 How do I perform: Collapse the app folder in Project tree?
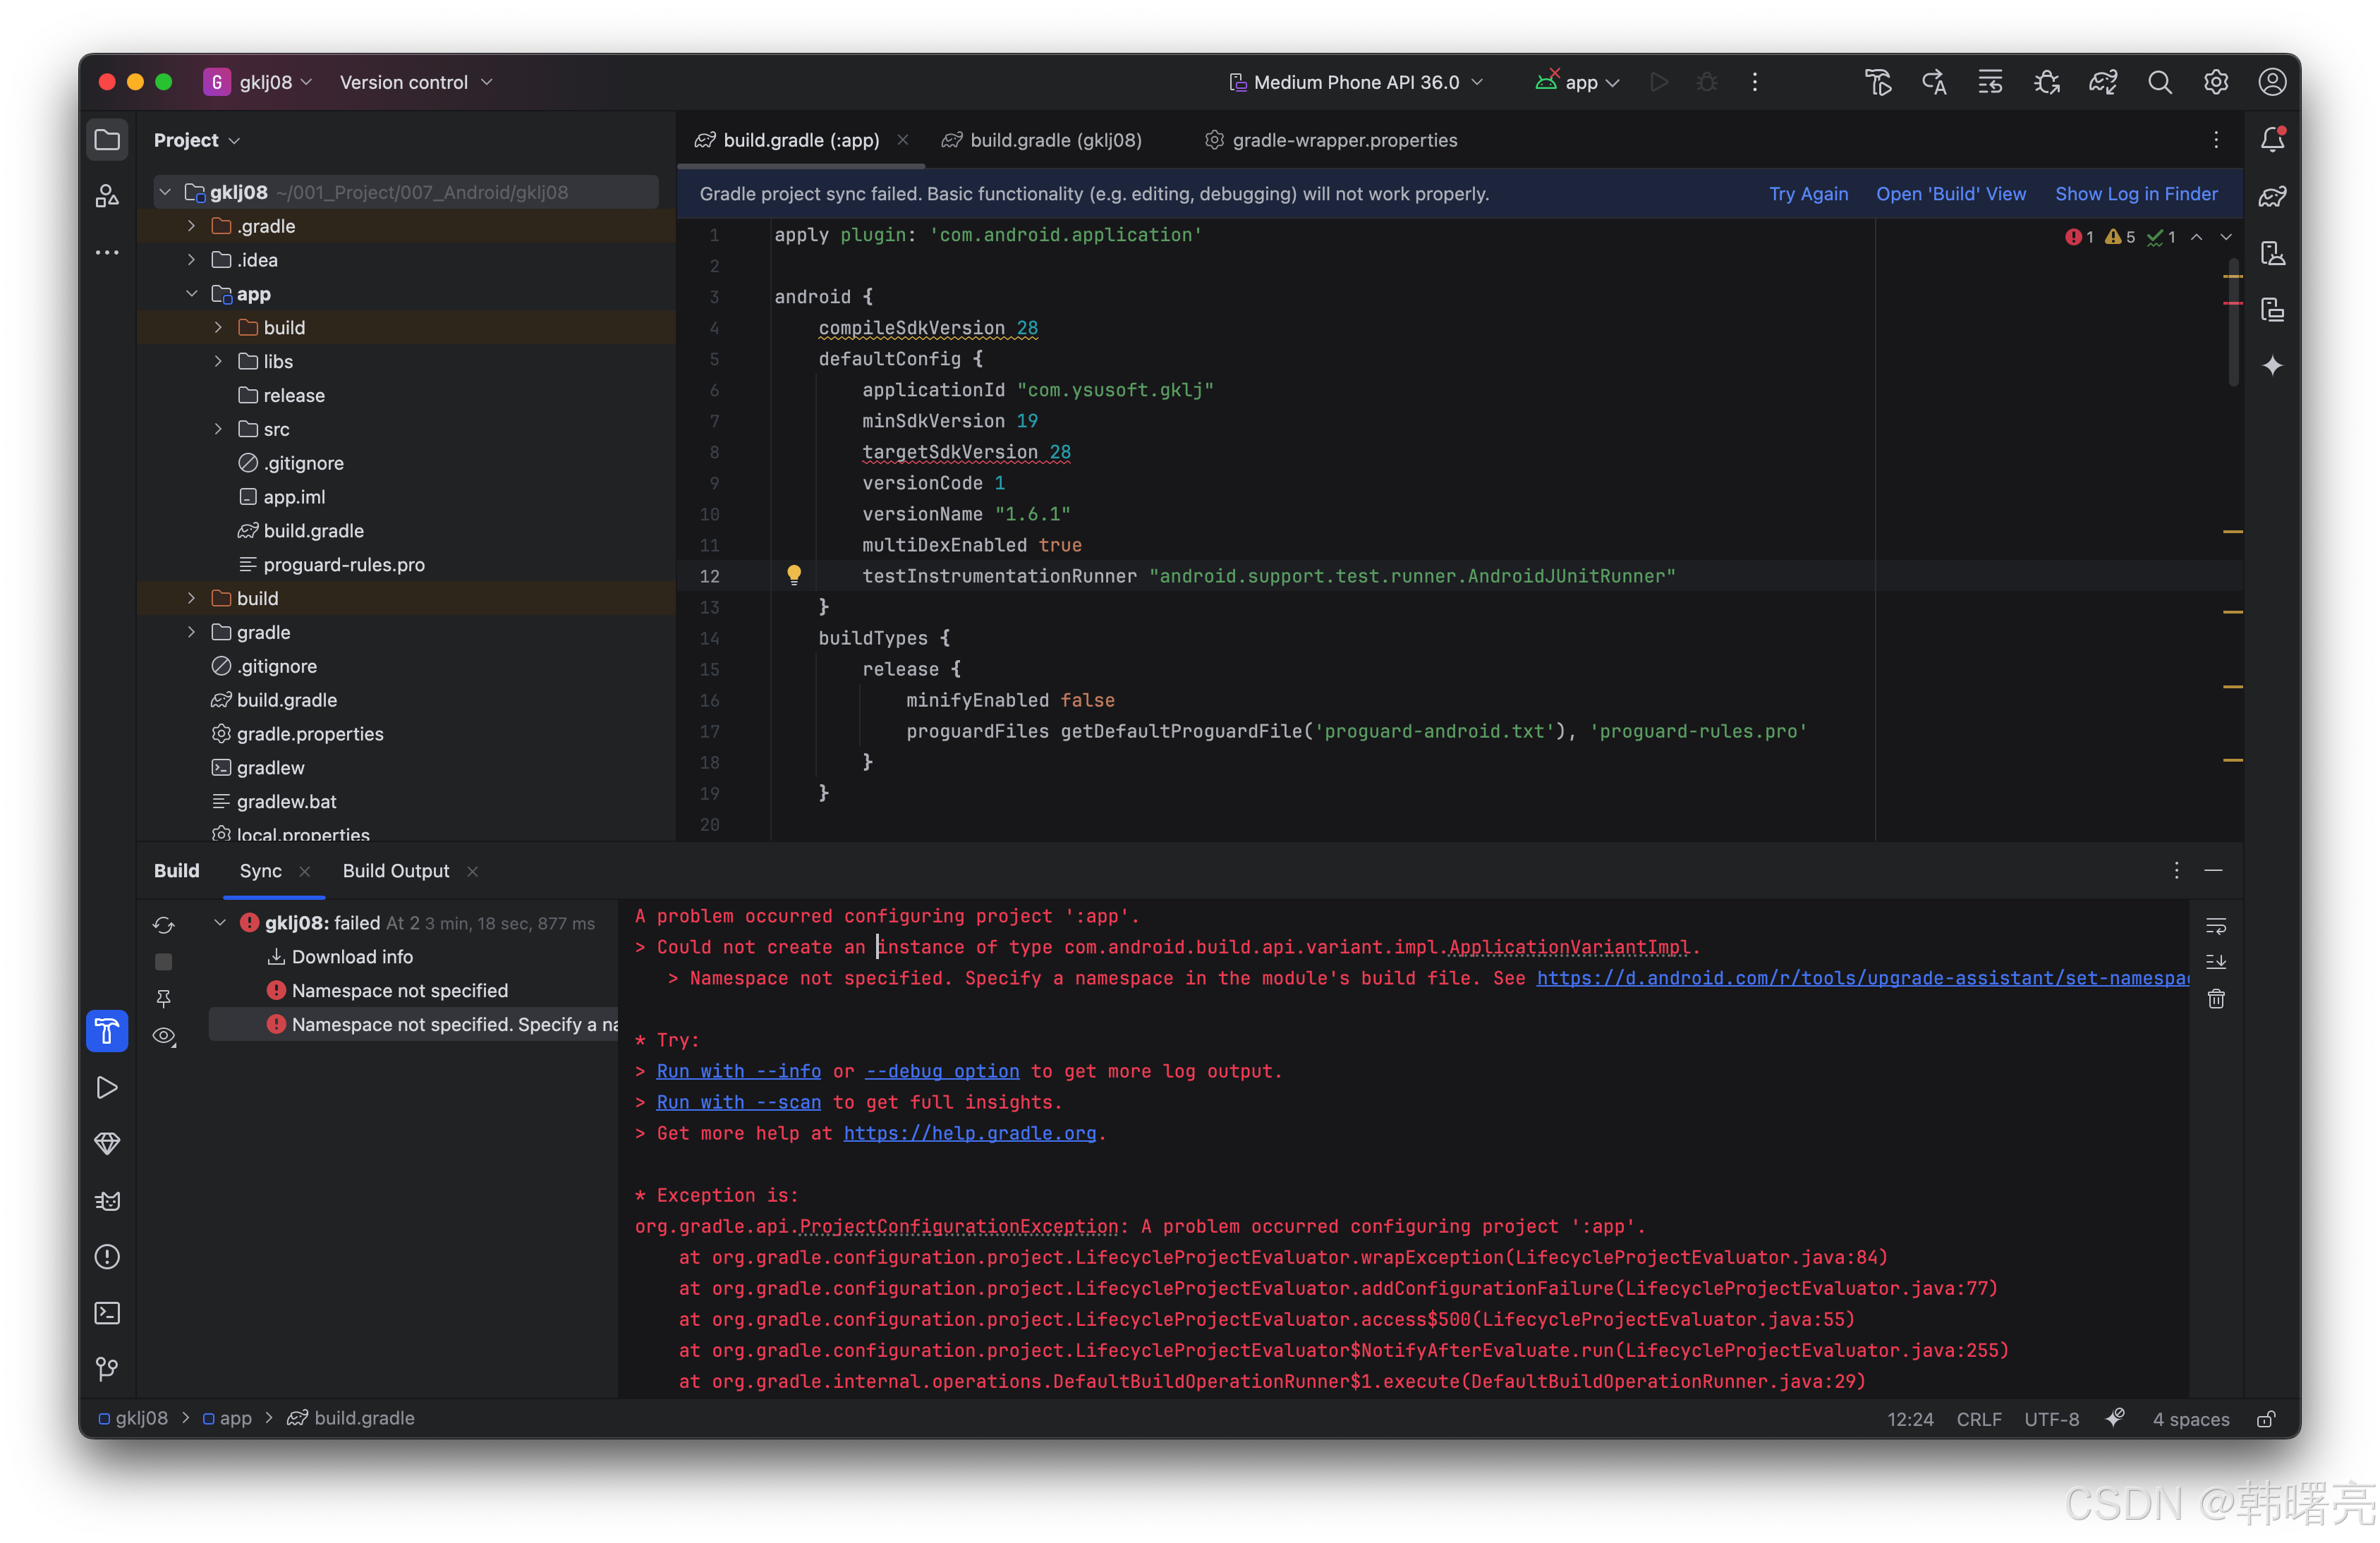click(x=192, y=294)
